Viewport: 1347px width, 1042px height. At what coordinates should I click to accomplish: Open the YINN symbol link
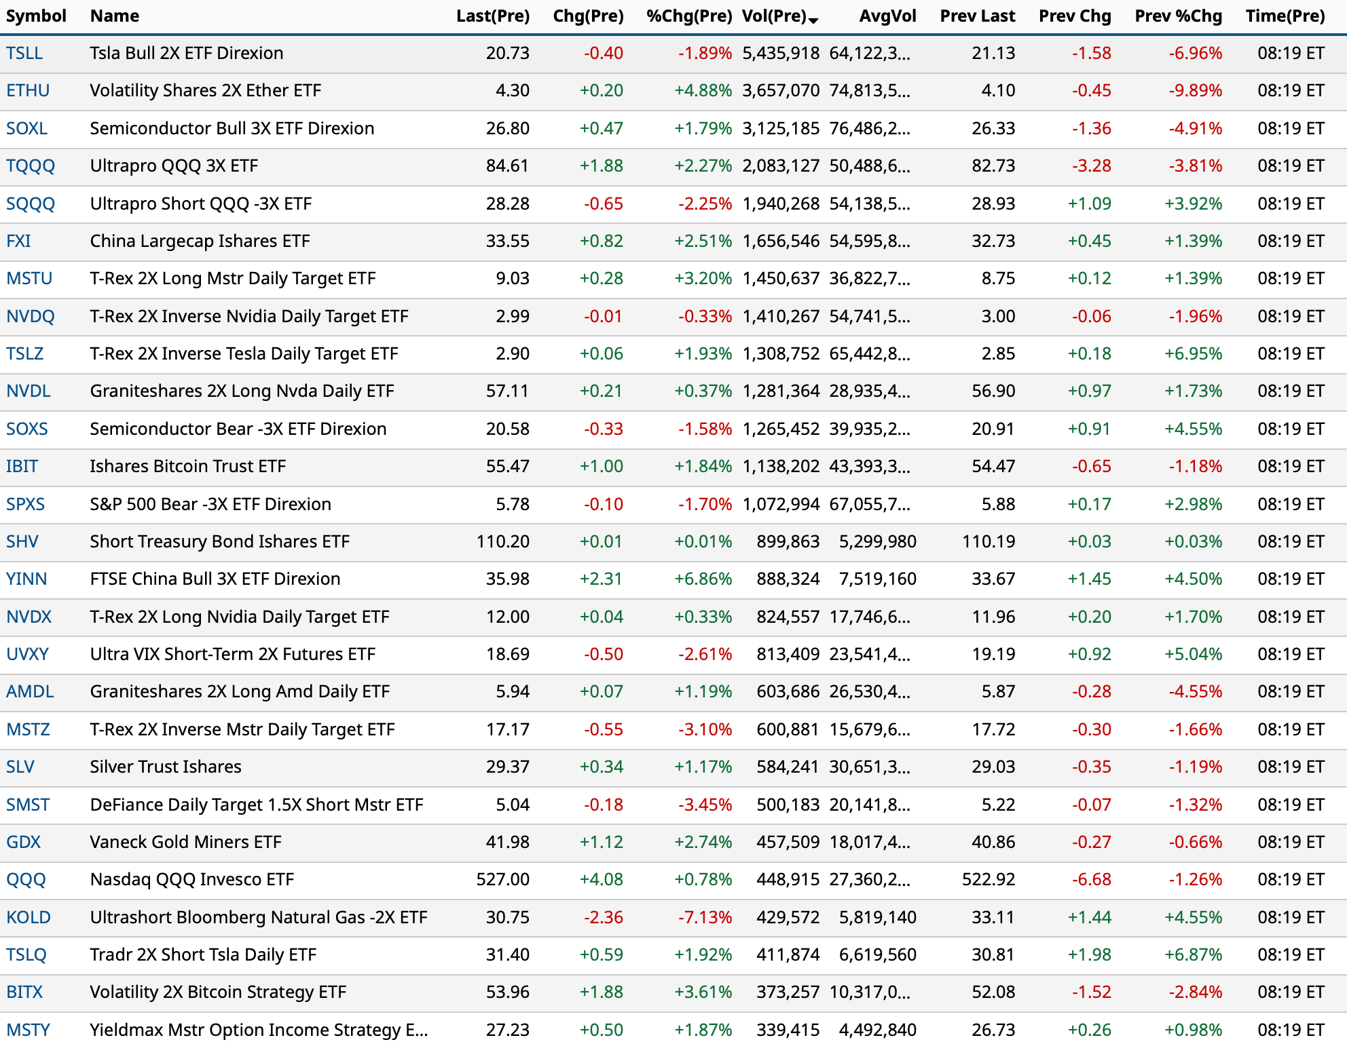coord(26,579)
